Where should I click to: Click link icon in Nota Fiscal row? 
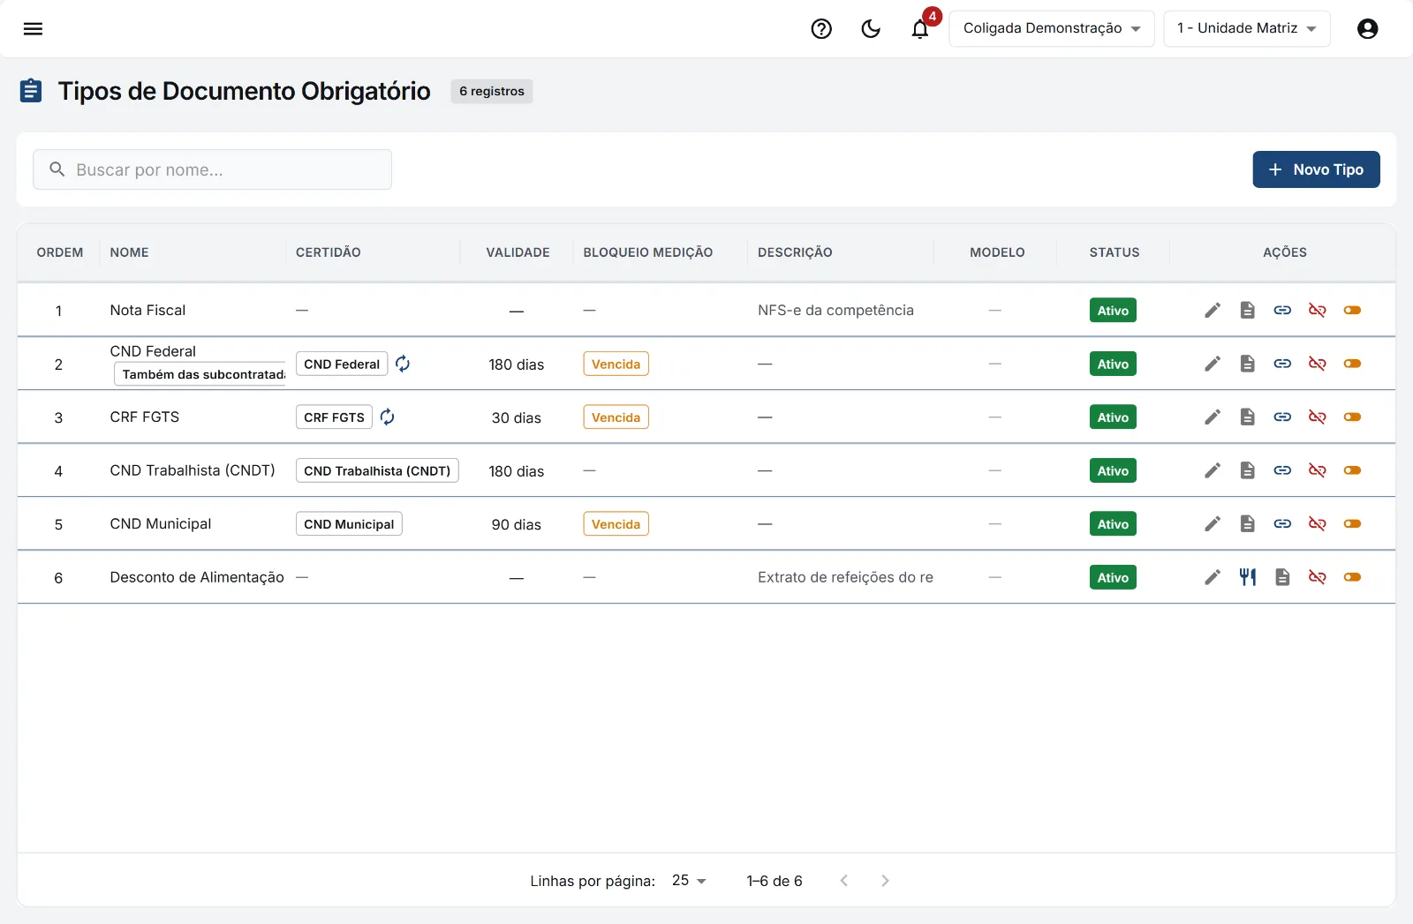1282,311
